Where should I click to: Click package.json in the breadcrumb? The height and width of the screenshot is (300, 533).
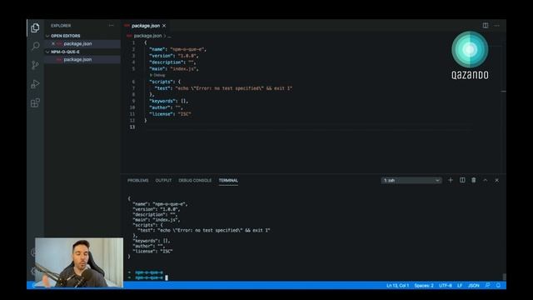click(x=147, y=36)
